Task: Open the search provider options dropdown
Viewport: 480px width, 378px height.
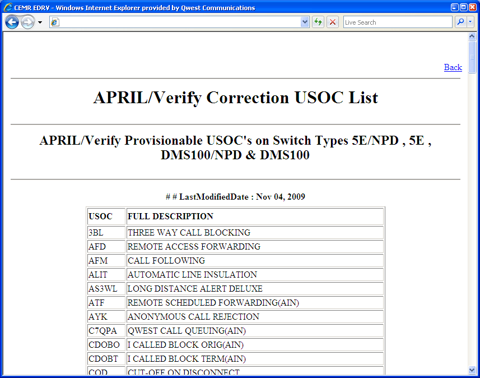Action: [x=471, y=22]
